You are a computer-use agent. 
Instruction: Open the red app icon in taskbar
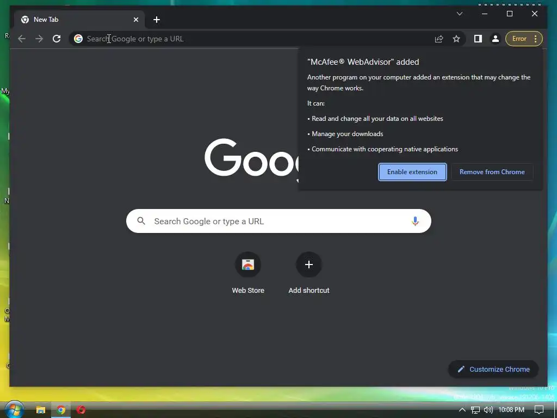click(x=82, y=410)
